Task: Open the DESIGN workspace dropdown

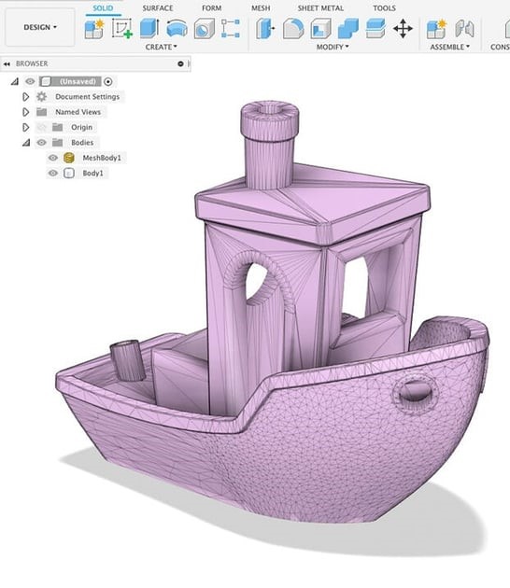Action: (x=40, y=27)
